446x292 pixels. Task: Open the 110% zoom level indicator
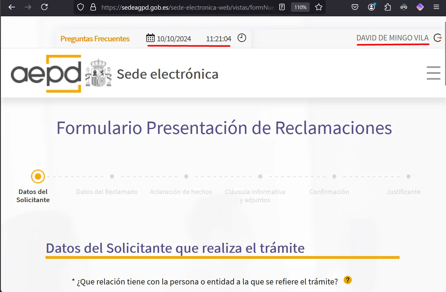[x=300, y=7]
